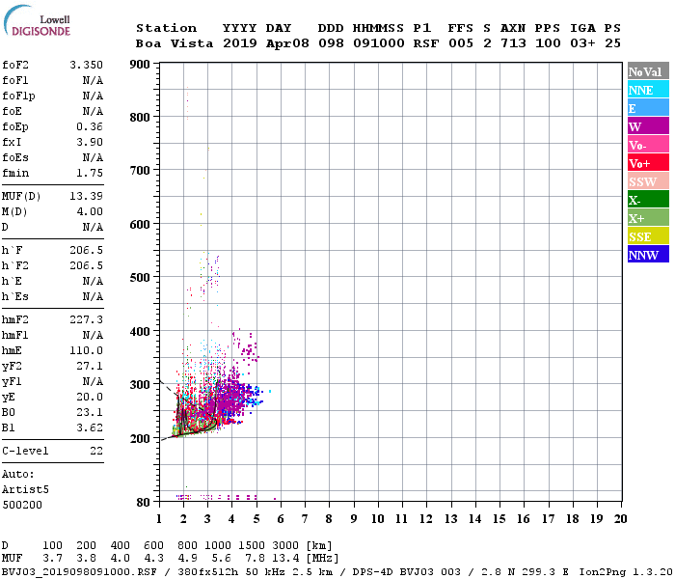Click the 091000 time value
675x579 pixels.
pos(379,43)
